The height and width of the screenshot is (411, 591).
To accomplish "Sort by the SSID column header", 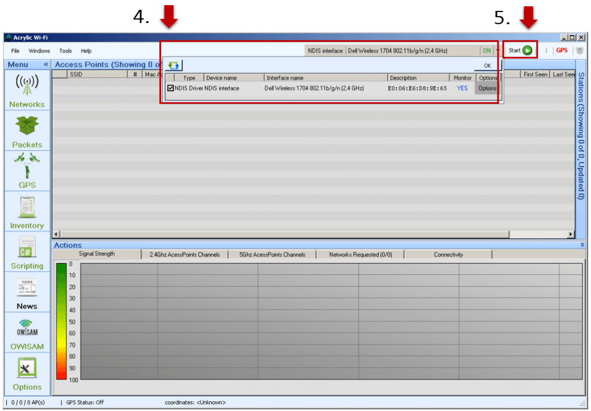I will [97, 74].
